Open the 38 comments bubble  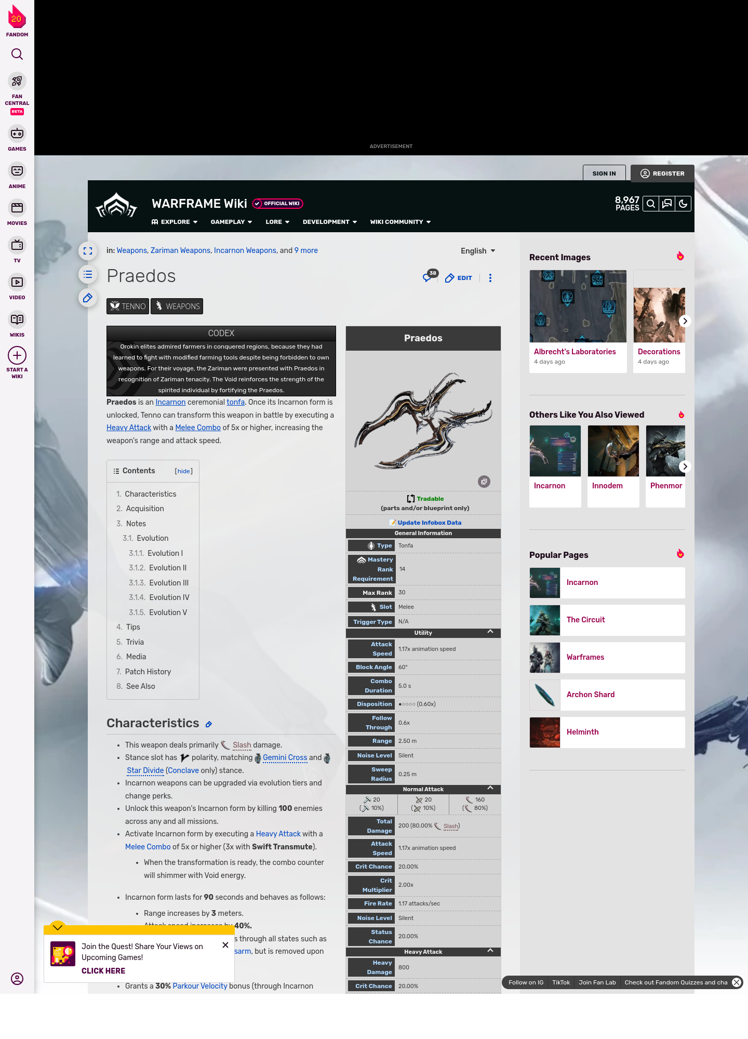(430, 276)
